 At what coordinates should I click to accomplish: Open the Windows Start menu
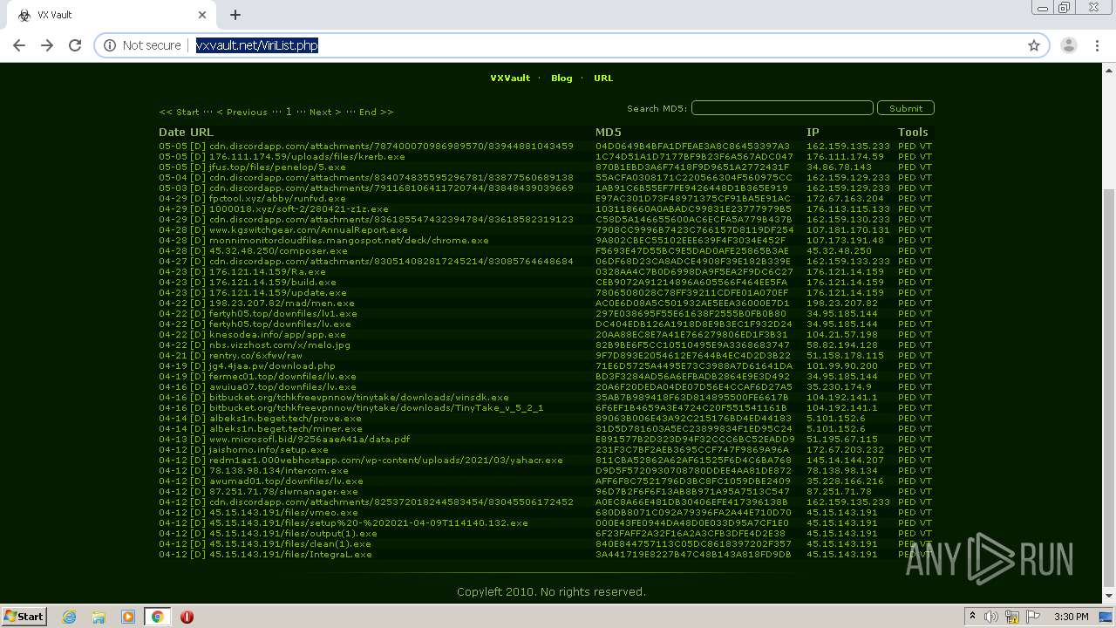click(x=24, y=616)
